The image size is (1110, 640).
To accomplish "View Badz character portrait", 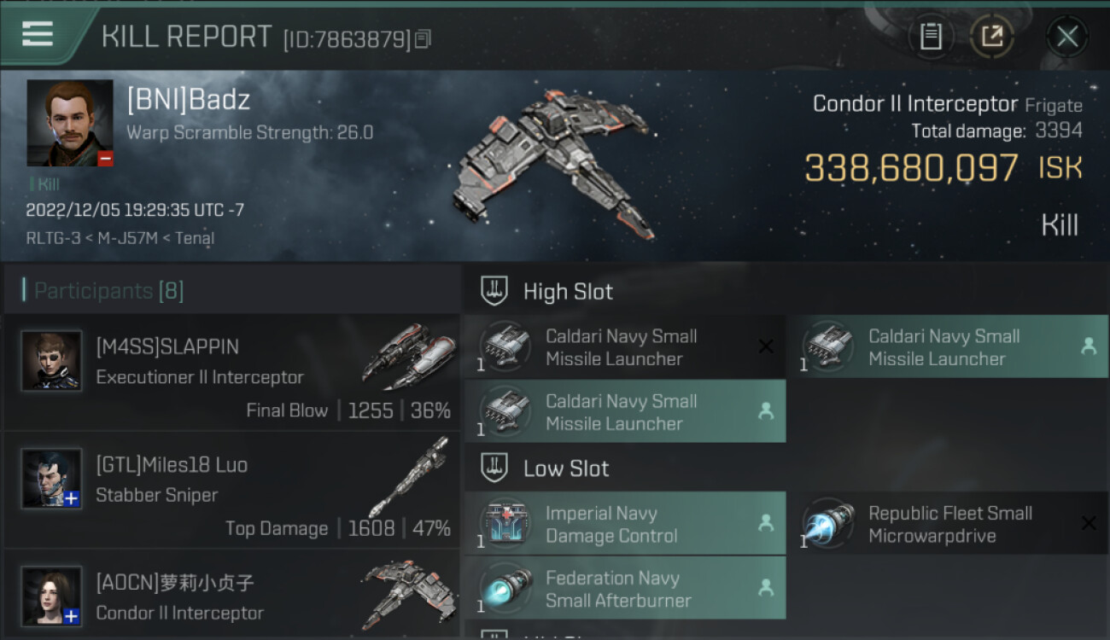I will click(70, 123).
